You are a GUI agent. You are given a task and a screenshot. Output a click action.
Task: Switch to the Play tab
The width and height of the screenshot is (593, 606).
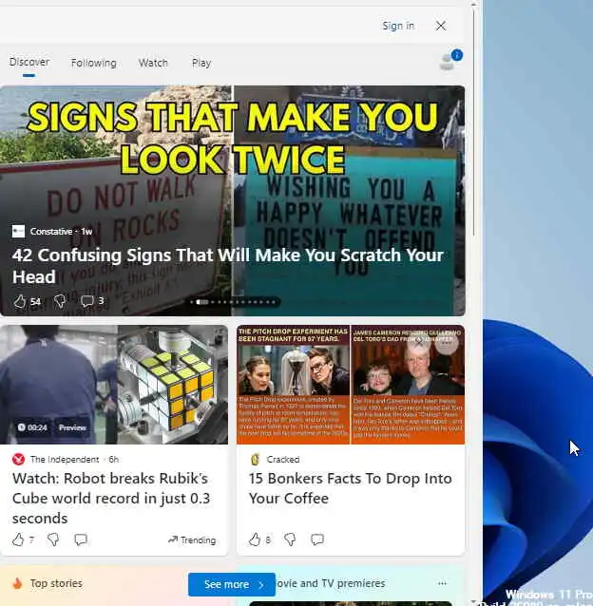click(x=201, y=63)
